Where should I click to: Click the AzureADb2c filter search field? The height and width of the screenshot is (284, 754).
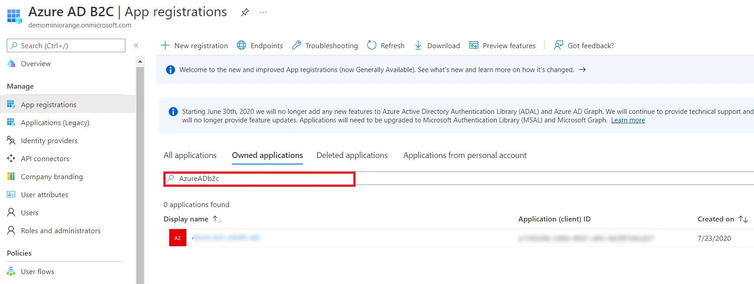(259, 179)
